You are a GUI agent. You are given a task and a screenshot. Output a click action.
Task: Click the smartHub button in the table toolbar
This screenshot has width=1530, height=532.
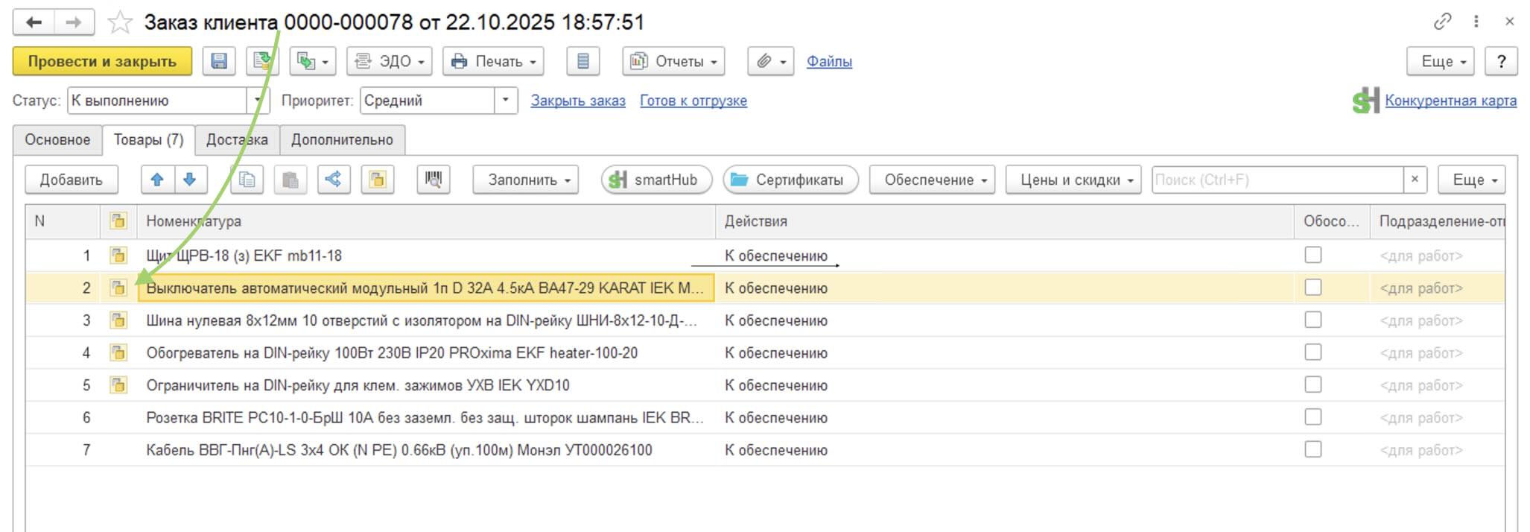[656, 180]
